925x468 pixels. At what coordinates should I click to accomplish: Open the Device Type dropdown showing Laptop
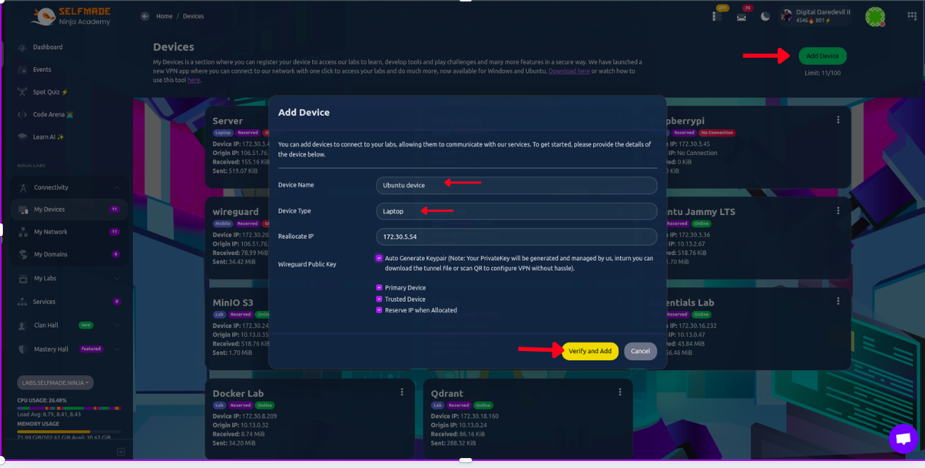516,211
